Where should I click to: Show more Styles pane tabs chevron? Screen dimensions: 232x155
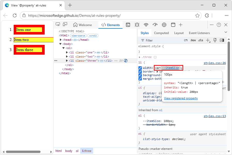[226, 32]
